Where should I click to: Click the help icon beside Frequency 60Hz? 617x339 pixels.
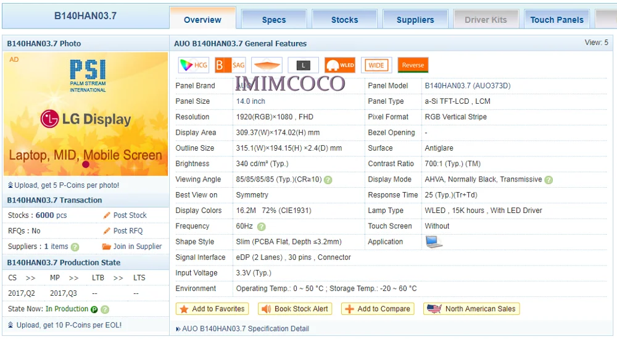(x=261, y=227)
